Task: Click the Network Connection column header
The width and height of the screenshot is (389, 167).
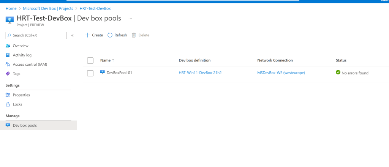Action: [x=275, y=60]
